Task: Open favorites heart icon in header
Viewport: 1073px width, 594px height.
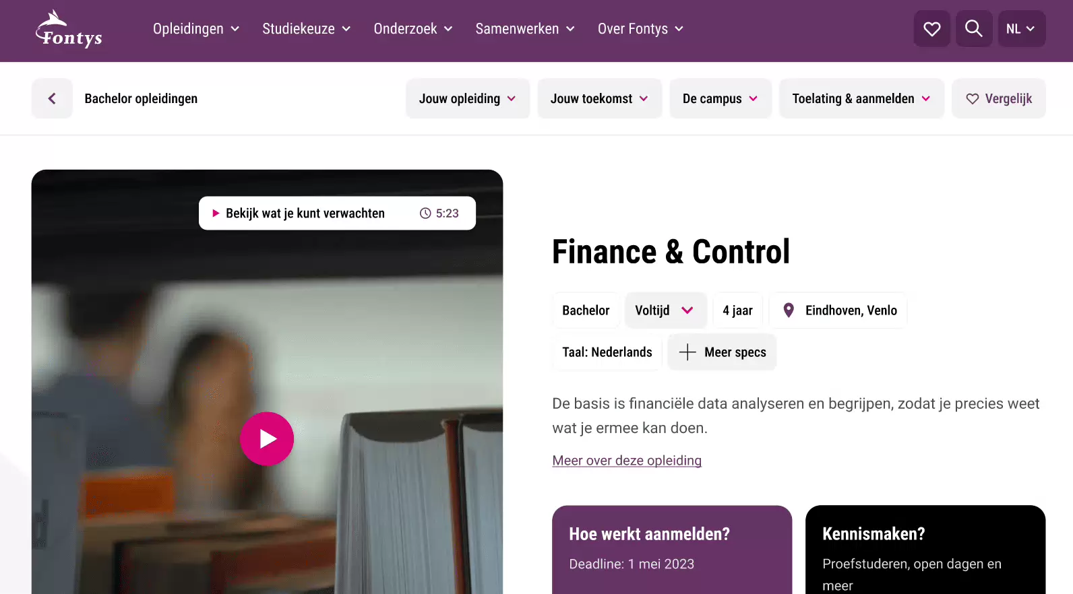Action: click(x=931, y=29)
